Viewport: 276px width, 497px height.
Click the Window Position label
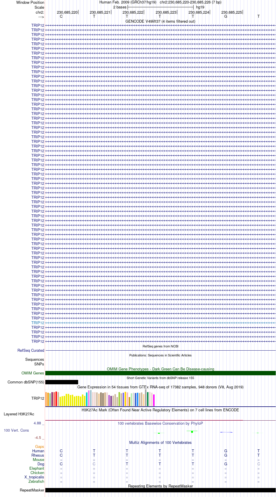[x=30, y=2]
